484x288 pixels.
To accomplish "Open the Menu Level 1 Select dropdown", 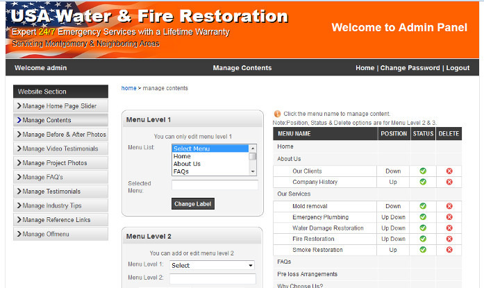I will click(212, 265).
